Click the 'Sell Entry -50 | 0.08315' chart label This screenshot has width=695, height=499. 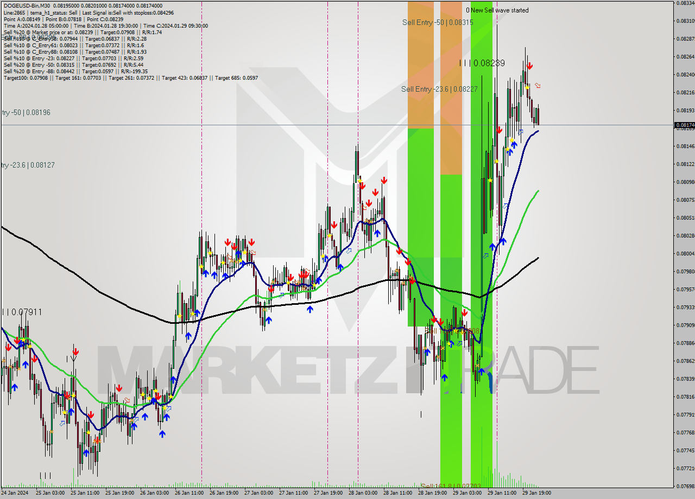(438, 22)
